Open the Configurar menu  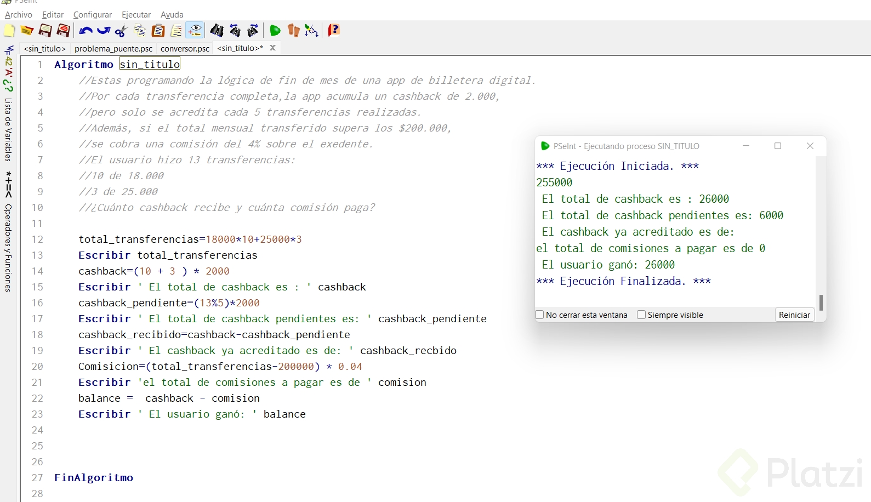[93, 15]
